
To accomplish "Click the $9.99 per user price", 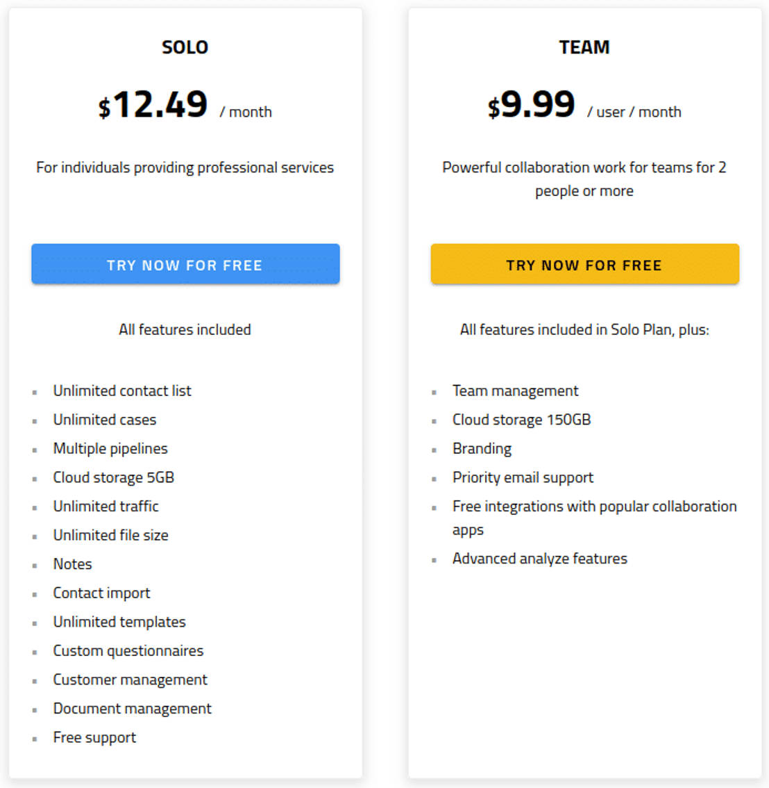I will [532, 105].
